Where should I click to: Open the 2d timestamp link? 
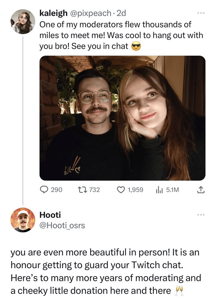[x=121, y=13]
